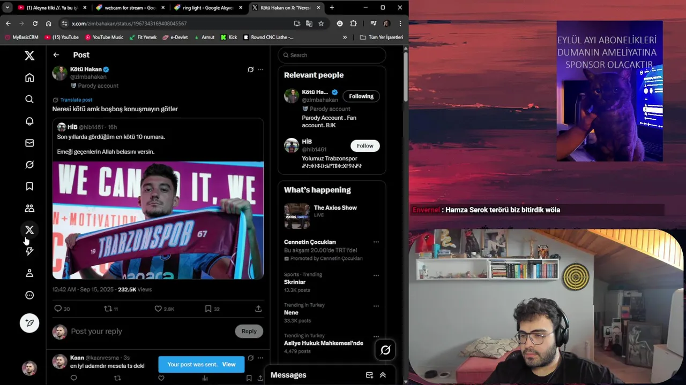Image resolution: width=686 pixels, height=385 pixels.
Task: Click the Chrome address bar URL
Action: click(x=129, y=24)
